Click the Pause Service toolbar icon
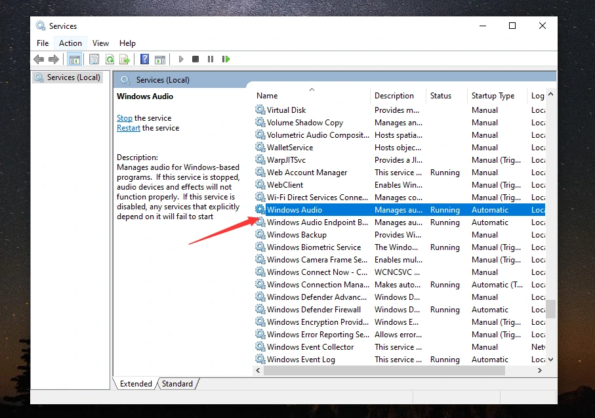 [211, 59]
